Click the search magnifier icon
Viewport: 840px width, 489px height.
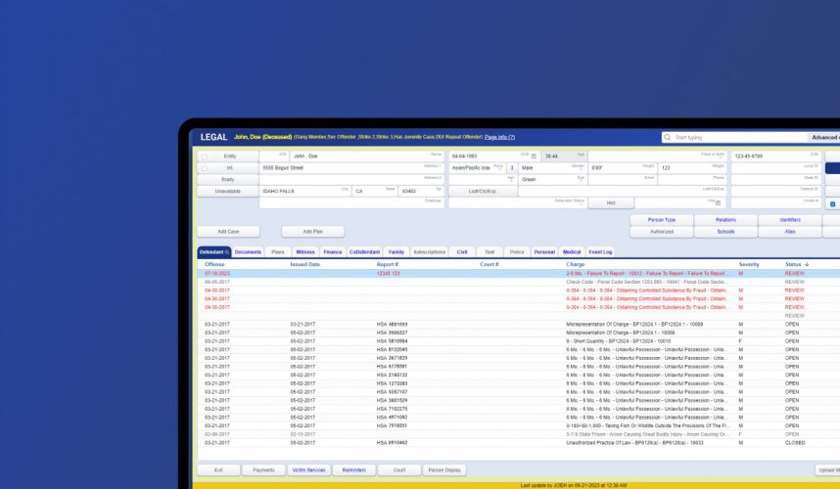click(x=669, y=138)
